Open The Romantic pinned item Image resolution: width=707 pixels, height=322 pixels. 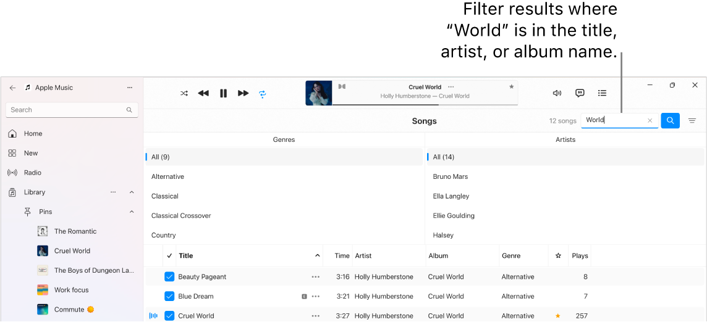pyautogui.click(x=75, y=231)
